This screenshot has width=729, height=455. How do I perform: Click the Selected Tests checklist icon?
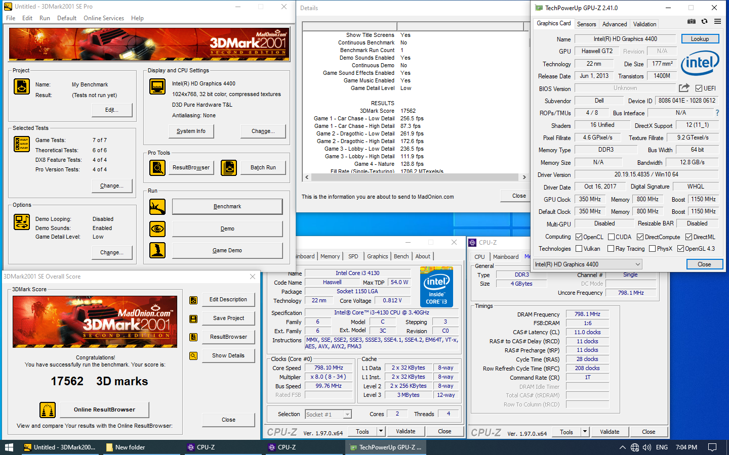click(x=22, y=144)
